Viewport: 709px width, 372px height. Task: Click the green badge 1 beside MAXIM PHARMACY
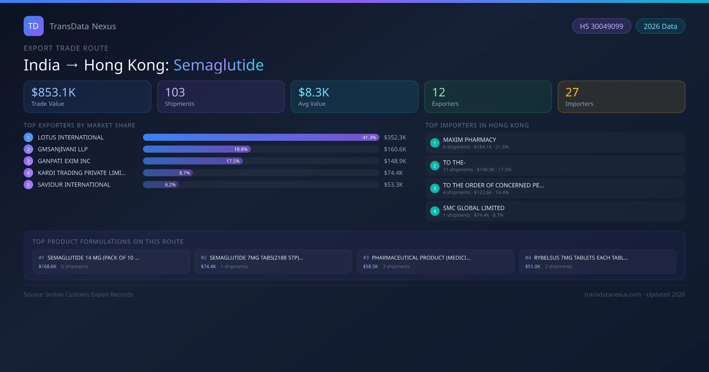[435, 143]
